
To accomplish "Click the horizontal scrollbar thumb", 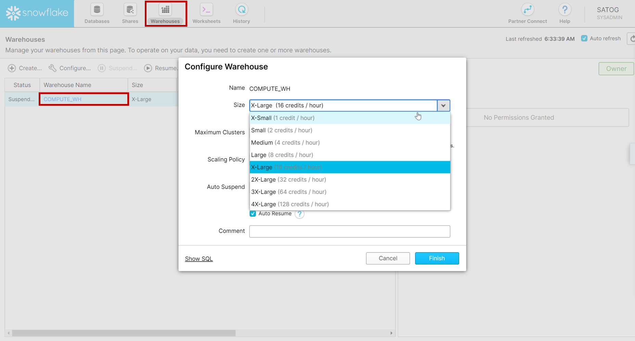I will [x=124, y=333].
